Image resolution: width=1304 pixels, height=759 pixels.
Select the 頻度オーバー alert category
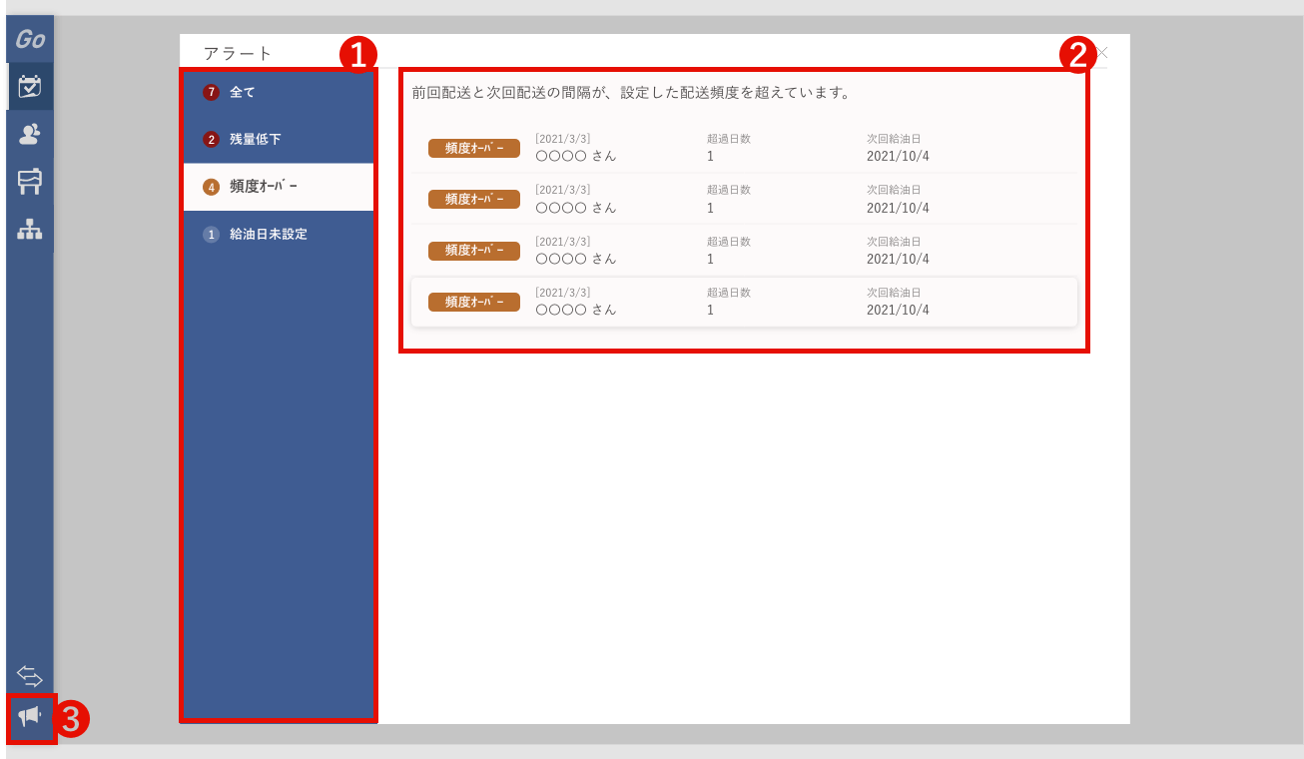click(x=279, y=187)
